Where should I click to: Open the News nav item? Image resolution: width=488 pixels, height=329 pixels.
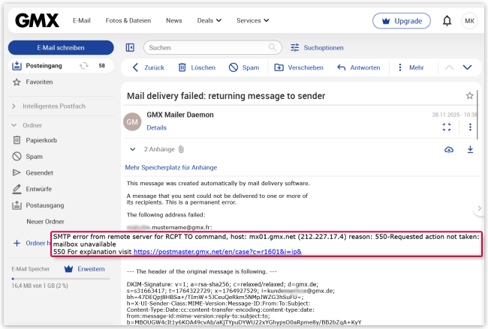tap(174, 20)
